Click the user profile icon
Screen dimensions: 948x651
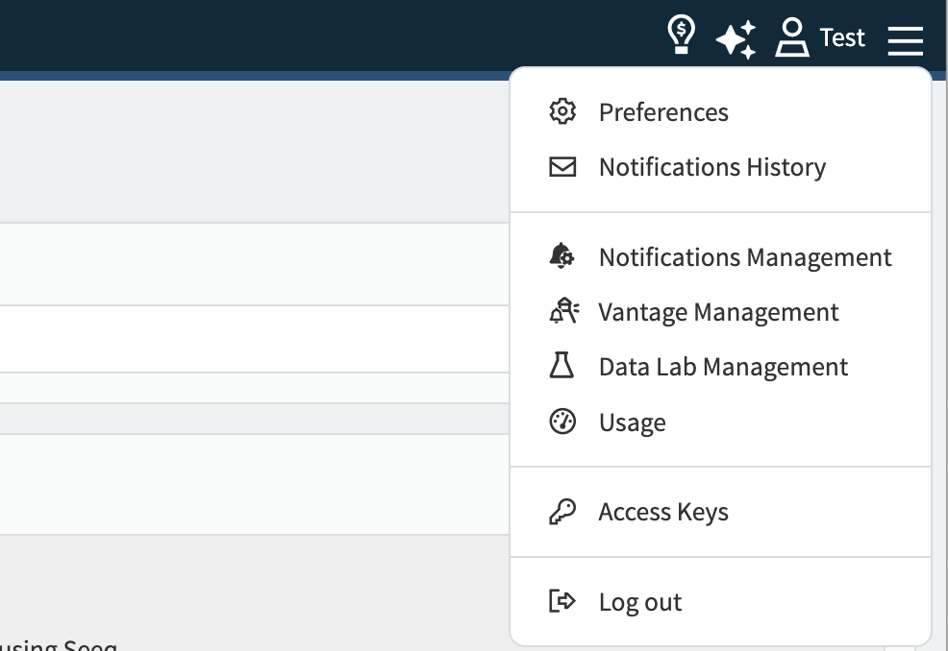tap(791, 37)
